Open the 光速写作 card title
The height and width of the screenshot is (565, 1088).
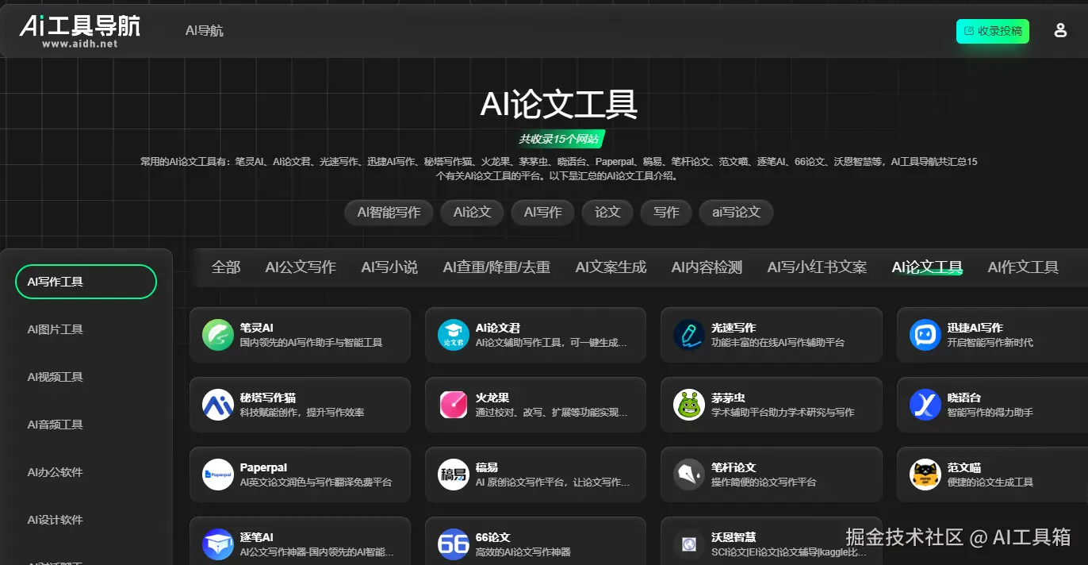pos(734,328)
